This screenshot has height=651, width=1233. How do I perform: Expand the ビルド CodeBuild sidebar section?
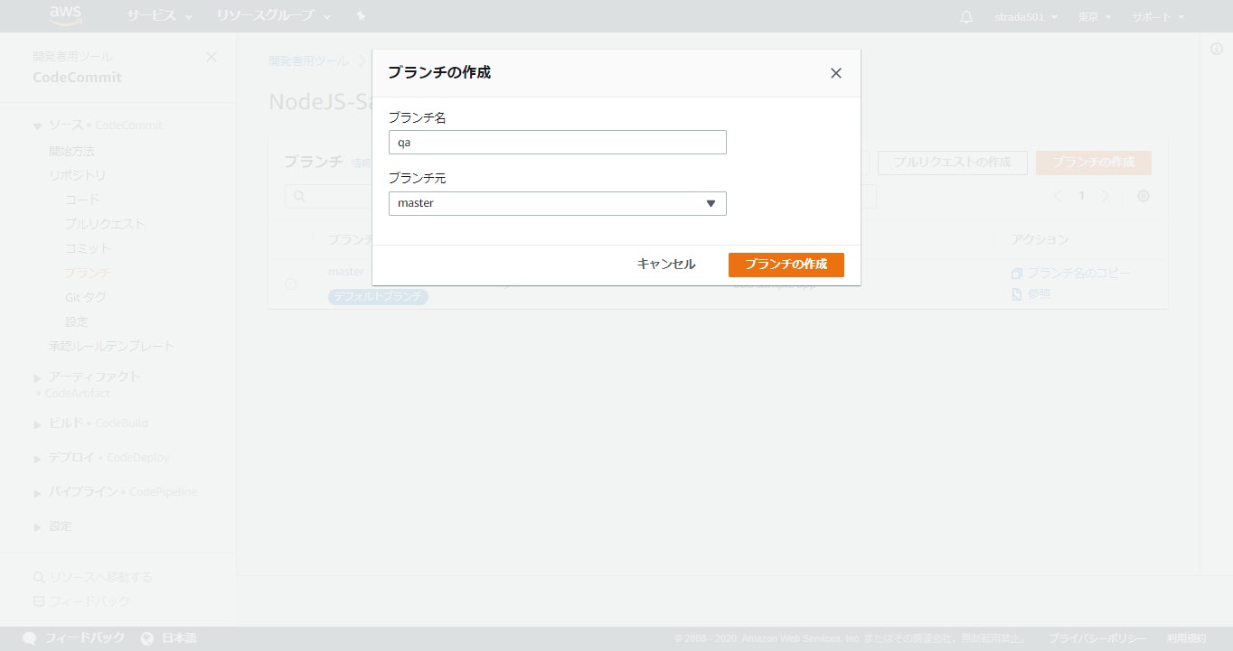coord(36,423)
